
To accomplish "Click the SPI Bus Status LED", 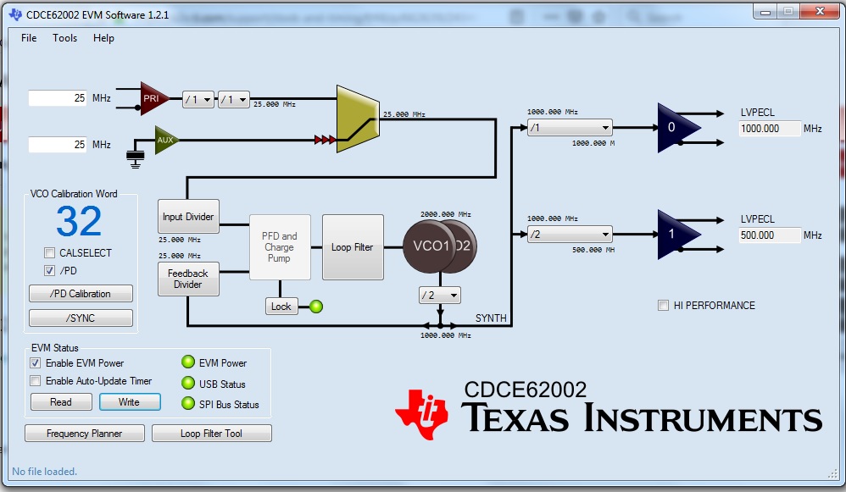I will click(187, 403).
